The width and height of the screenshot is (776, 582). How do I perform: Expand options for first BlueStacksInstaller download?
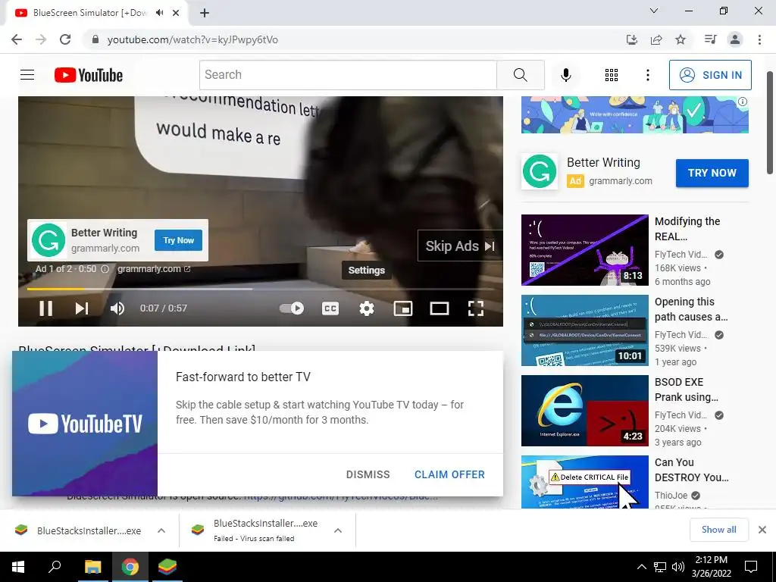[161, 530]
